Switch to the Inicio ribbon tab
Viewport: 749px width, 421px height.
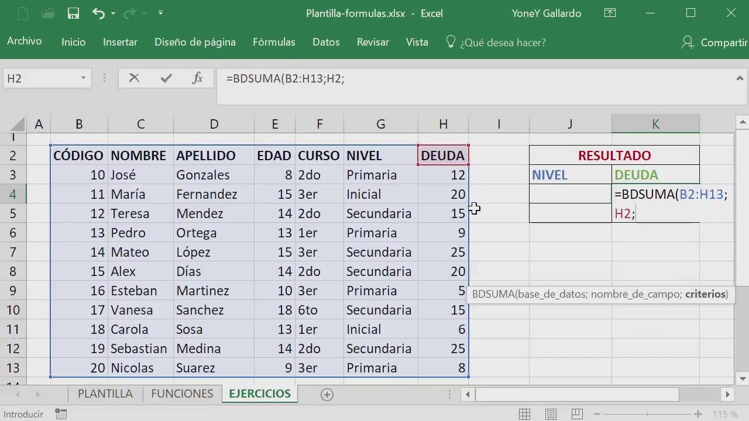point(73,42)
